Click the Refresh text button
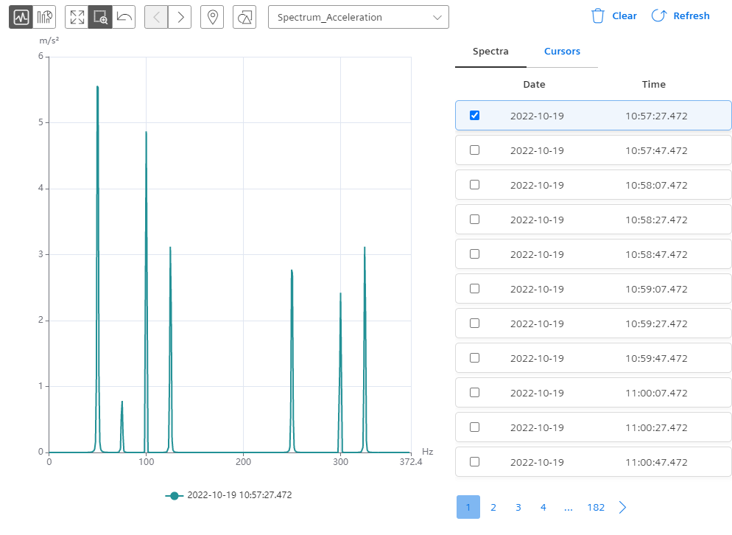Screen dimensions: 732x535 691,16
